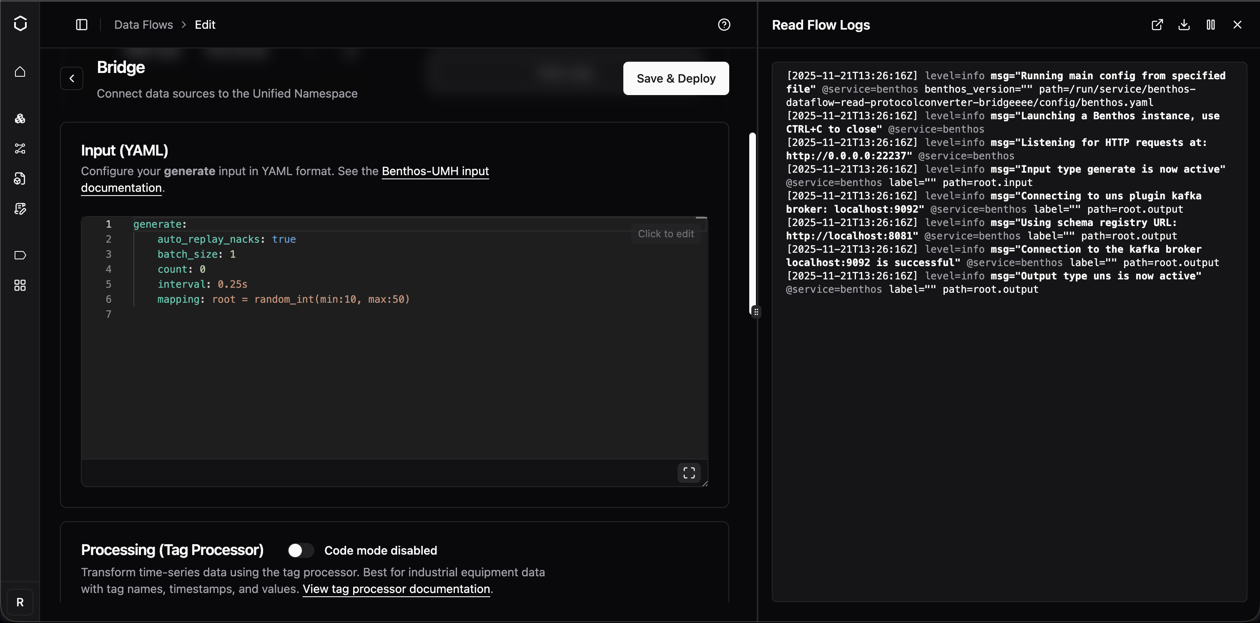The height and width of the screenshot is (623, 1260).
Task: Open the data flows sidebar icon
Action: click(x=20, y=148)
